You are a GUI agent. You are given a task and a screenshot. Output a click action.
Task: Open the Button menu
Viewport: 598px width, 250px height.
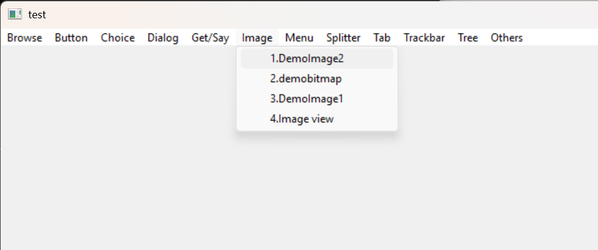point(71,38)
